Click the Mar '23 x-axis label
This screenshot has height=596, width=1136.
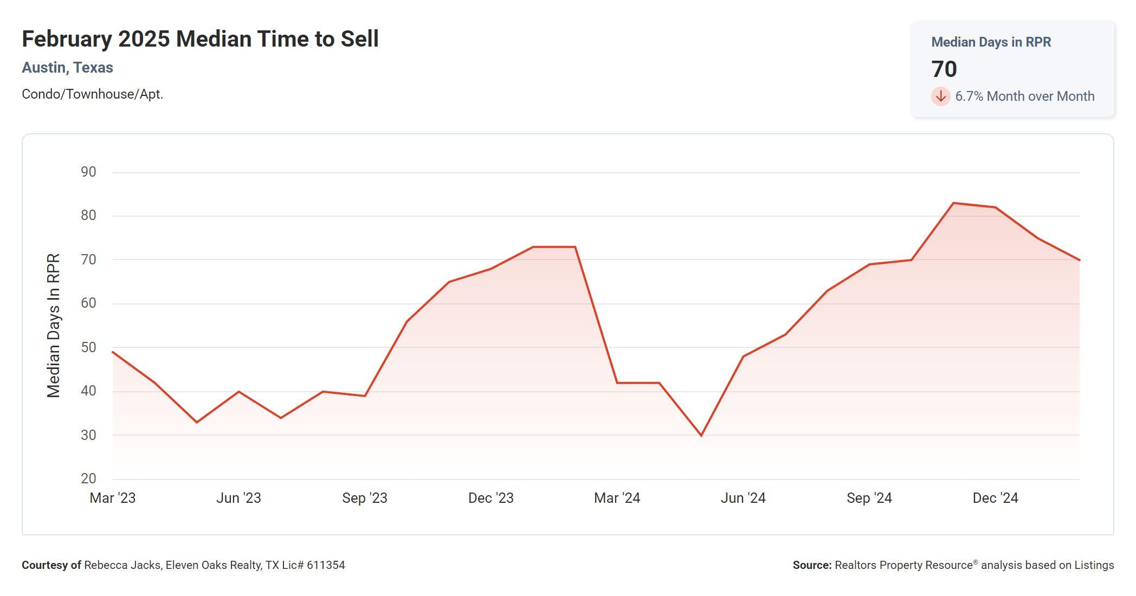pyautogui.click(x=113, y=498)
